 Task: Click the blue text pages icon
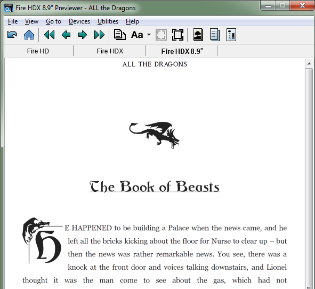click(215, 35)
